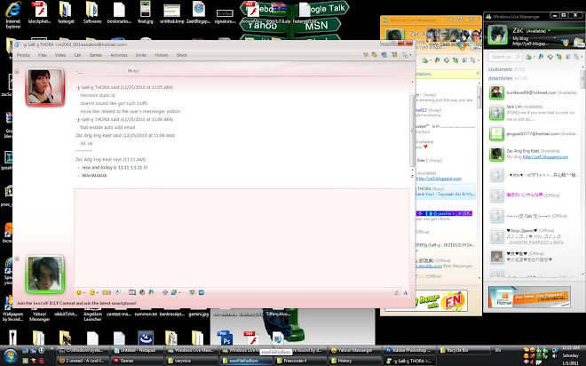Select hun4ever69@hotmail.com contact
The width and height of the screenshot is (586, 366).
[x=535, y=92]
